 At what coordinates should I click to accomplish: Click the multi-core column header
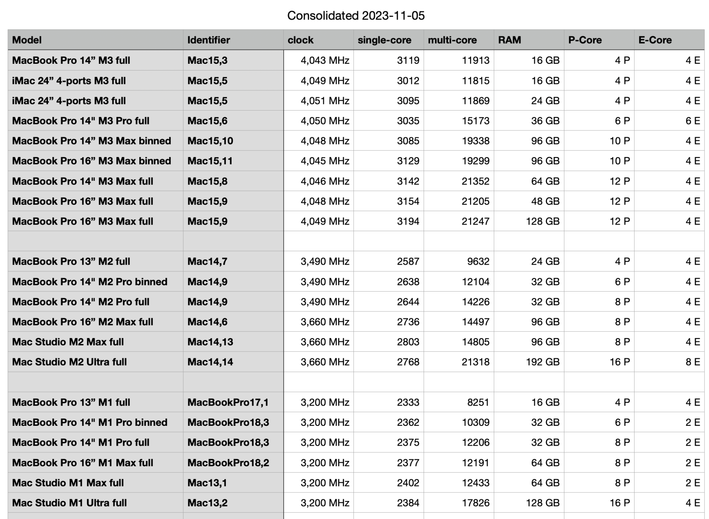click(452, 40)
